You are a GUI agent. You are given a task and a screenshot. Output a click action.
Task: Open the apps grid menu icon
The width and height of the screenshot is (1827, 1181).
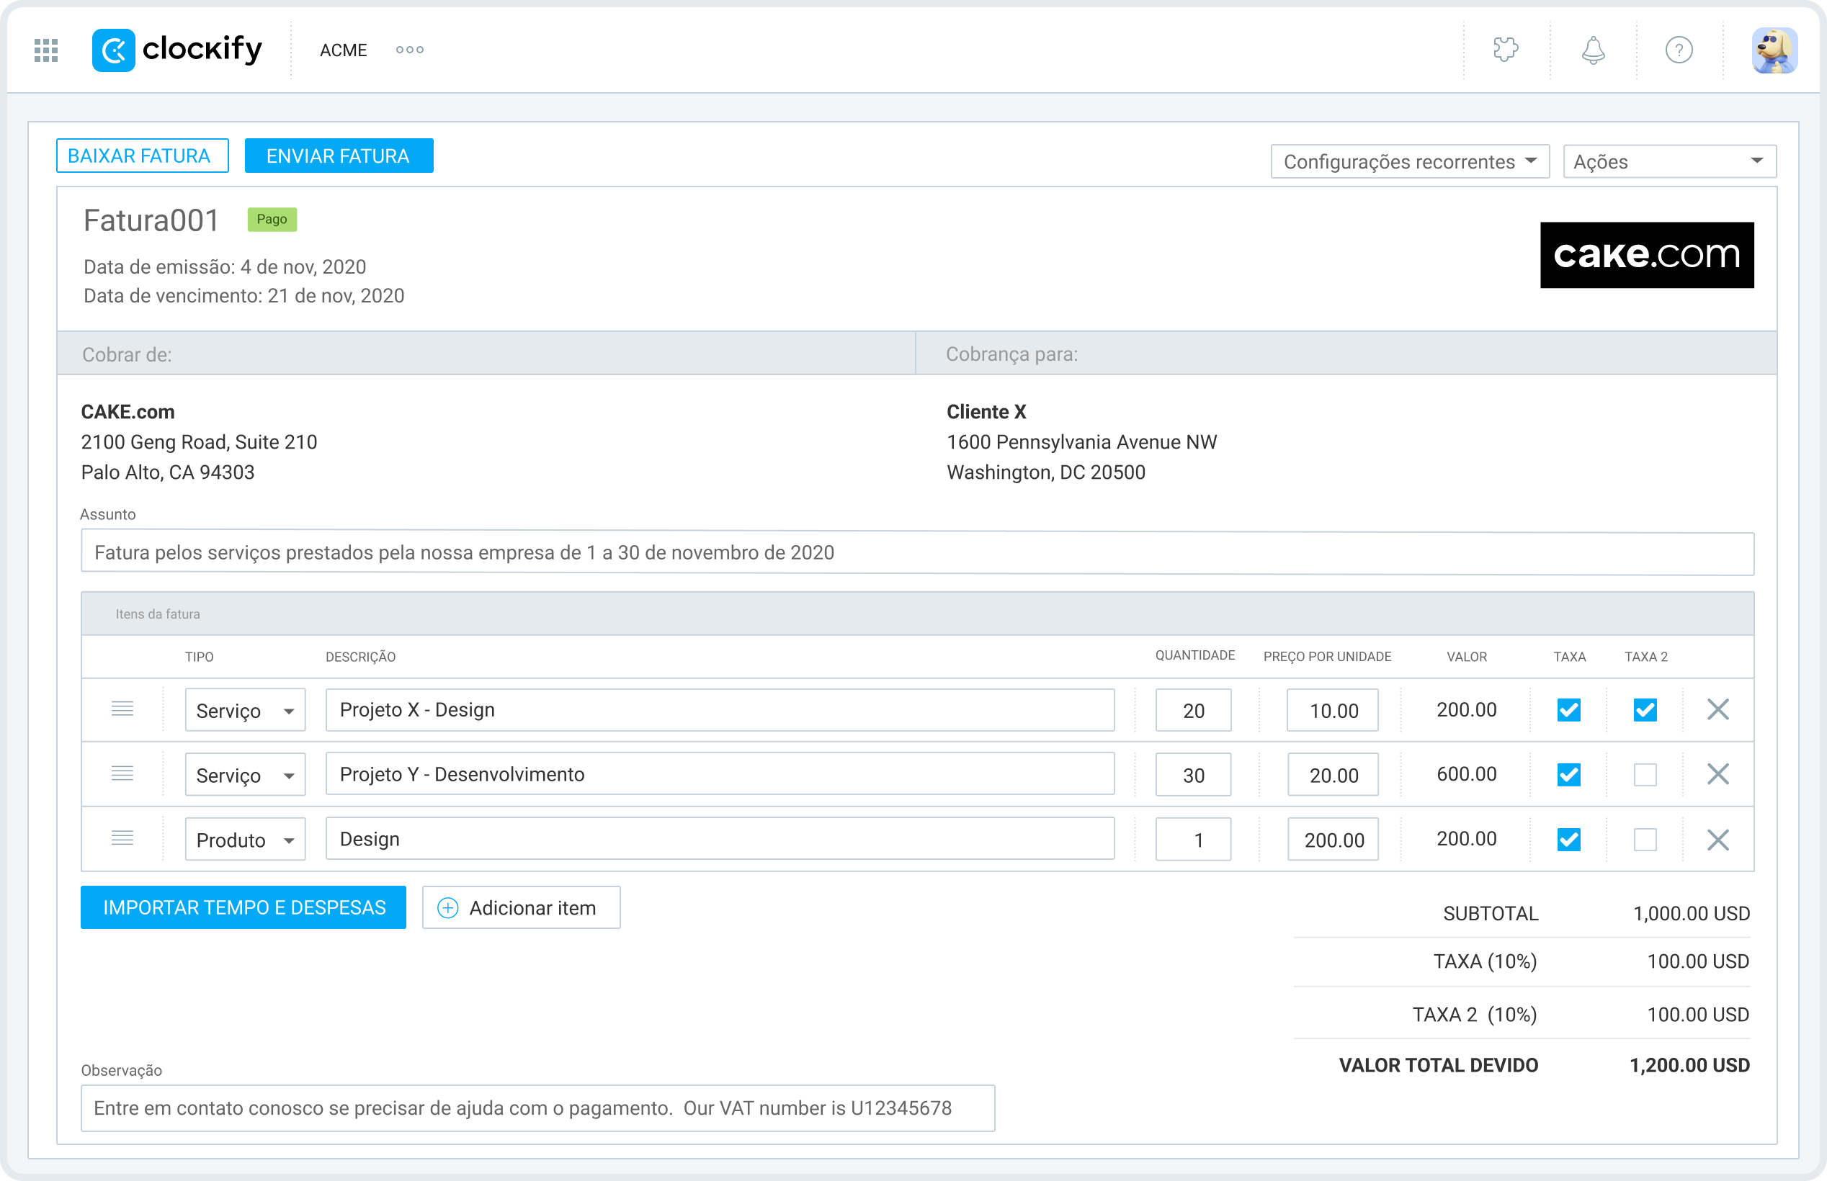[46, 50]
